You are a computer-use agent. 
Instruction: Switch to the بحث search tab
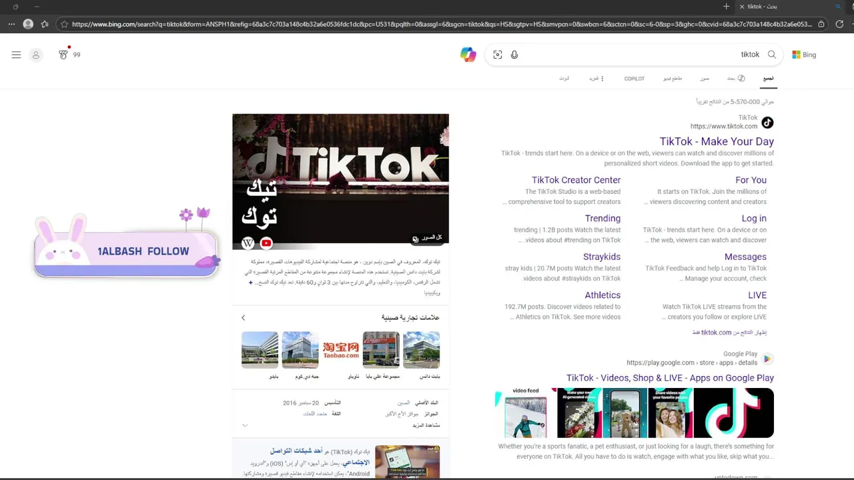point(736,79)
